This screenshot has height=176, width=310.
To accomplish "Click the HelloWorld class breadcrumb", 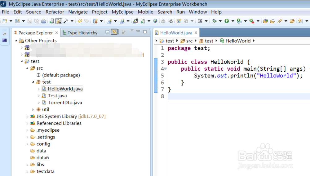I will point(238,41).
